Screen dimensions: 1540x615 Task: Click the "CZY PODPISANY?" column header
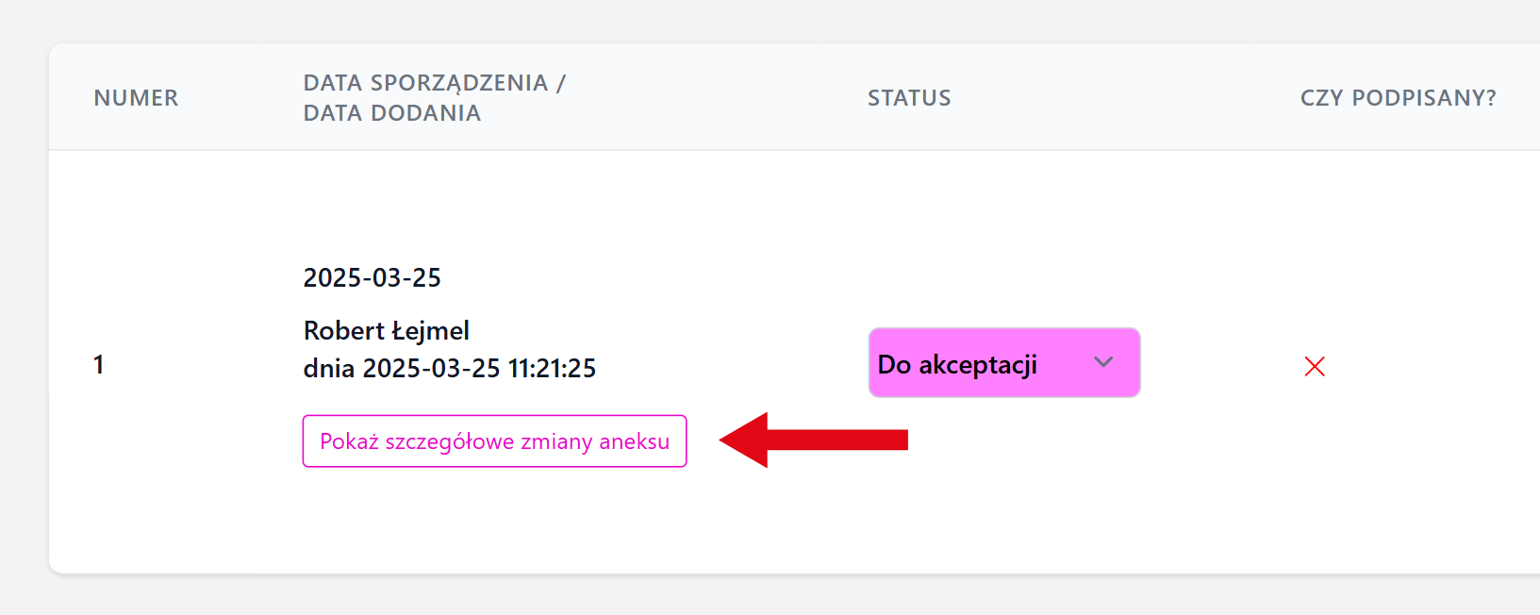[1398, 98]
